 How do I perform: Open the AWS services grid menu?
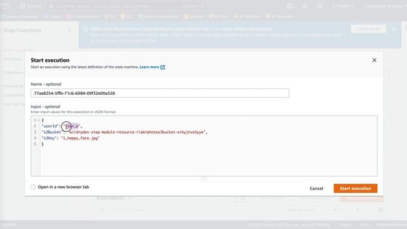click(23, 6)
